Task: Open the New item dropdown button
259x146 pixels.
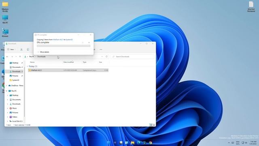Action: 11,49
